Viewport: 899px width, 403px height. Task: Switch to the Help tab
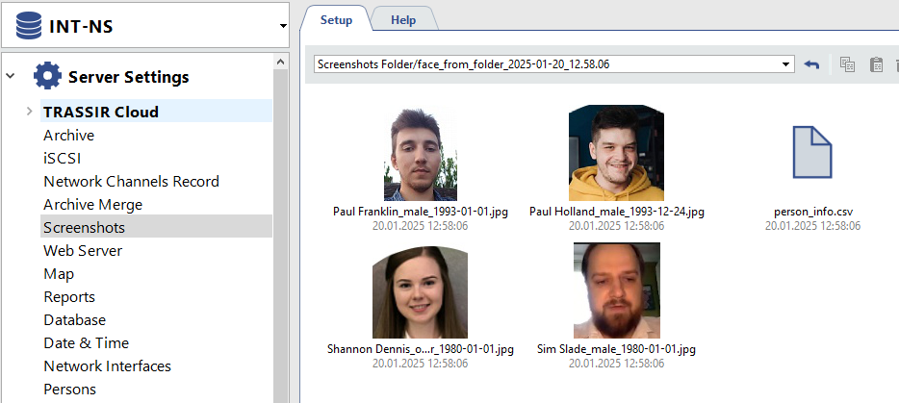403,19
